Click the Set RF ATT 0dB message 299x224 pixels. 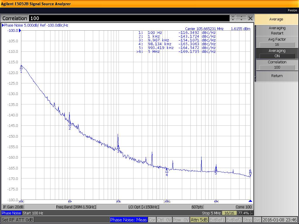[17, 220]
